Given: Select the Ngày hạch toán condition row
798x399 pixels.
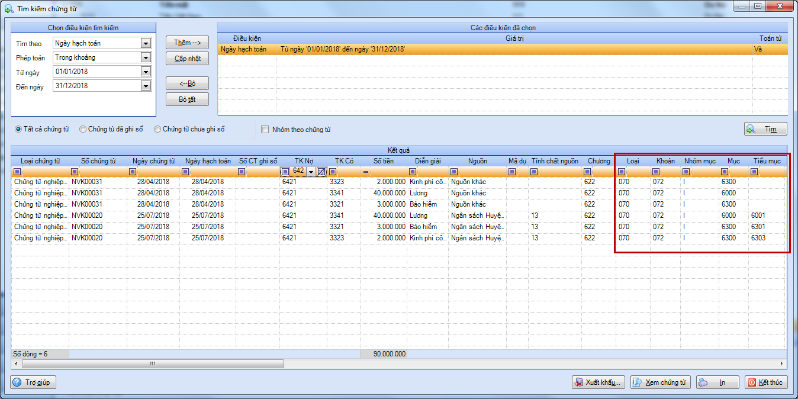Looking at the screenshot, I should [503, 49].
